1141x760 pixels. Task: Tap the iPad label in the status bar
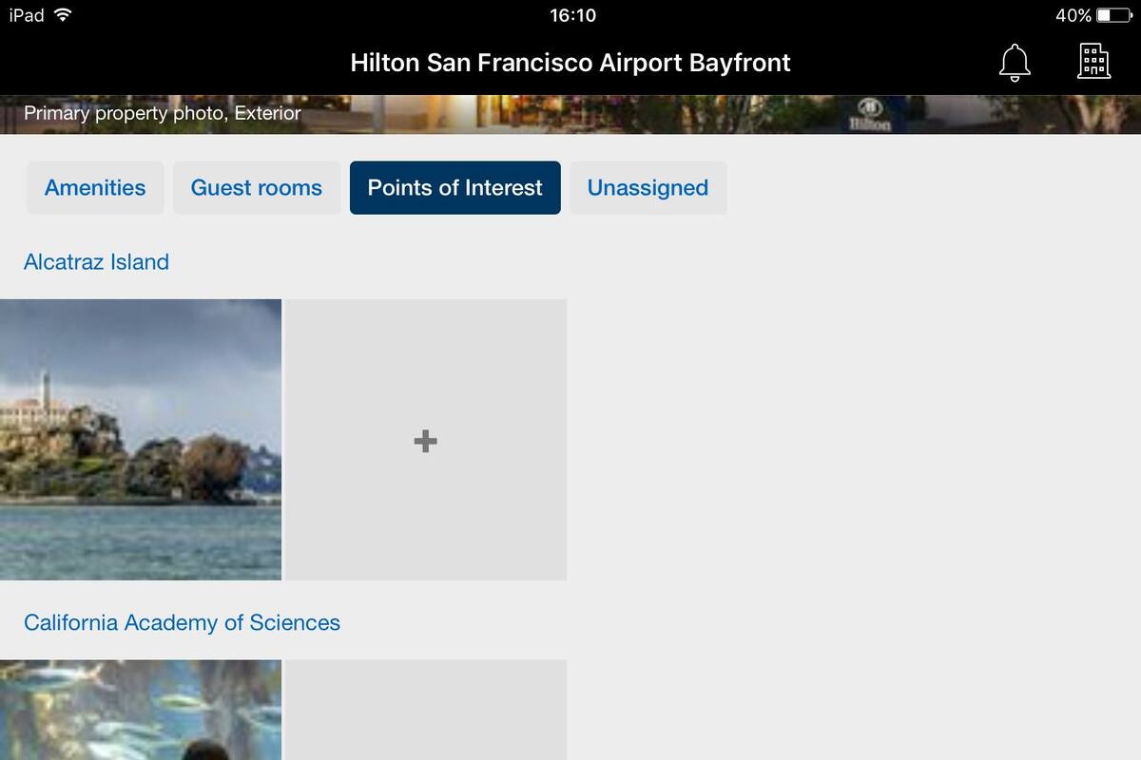pyautogui.click(x=27, y=15)
